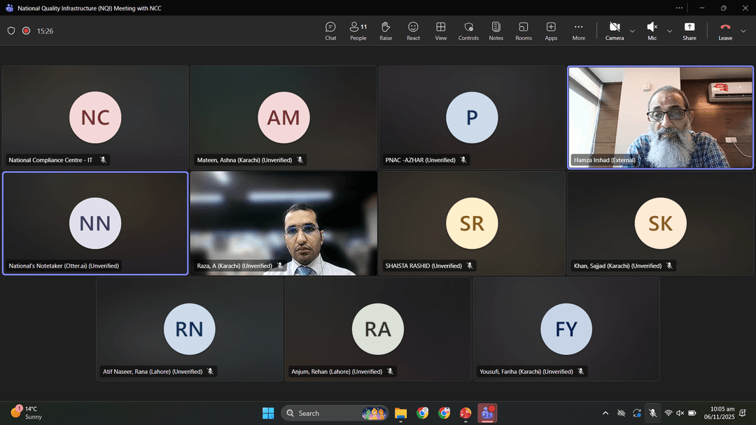
Task: Open meeting Notes
Action: tap(496, 31)
